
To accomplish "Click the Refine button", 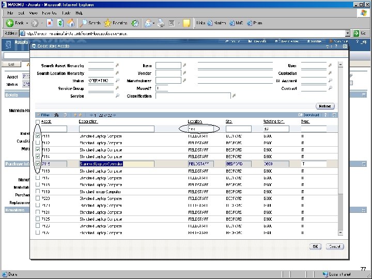I will [x=325, y=106].
